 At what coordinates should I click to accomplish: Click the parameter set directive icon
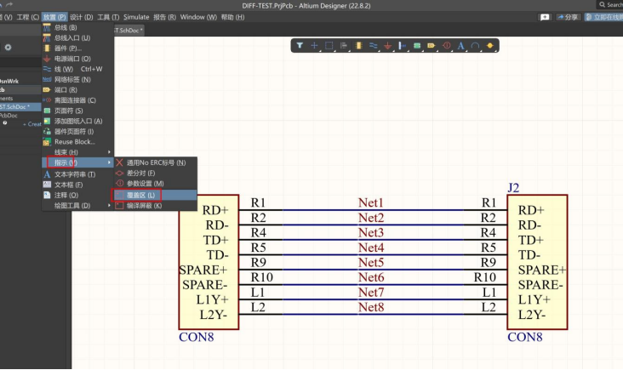click(447, 46)
